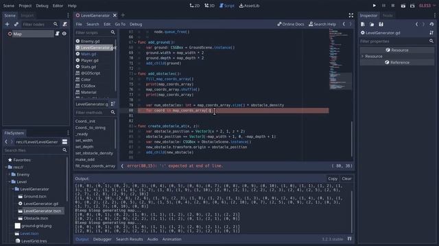Toggle the scripts panel arrow

point(122,166)
